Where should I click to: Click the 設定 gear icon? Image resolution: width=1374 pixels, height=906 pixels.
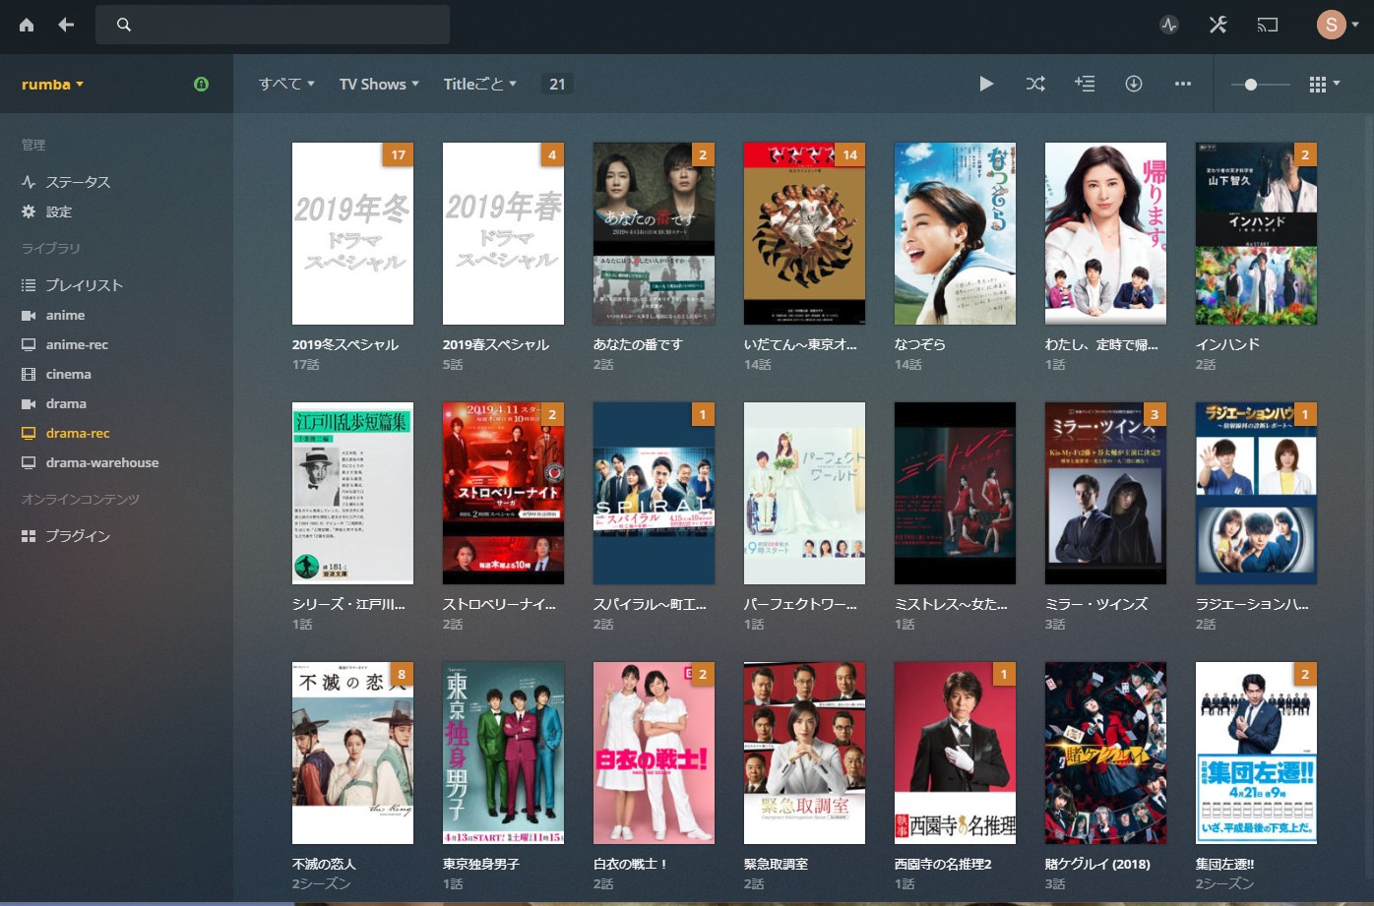[29, 211]
